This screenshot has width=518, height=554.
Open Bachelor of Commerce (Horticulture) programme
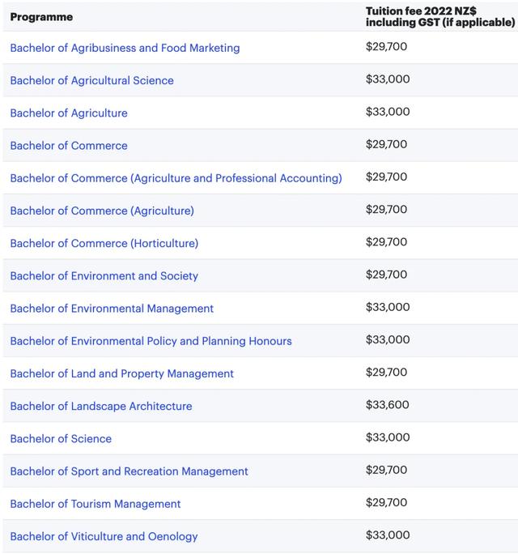(x=104, y=243)
